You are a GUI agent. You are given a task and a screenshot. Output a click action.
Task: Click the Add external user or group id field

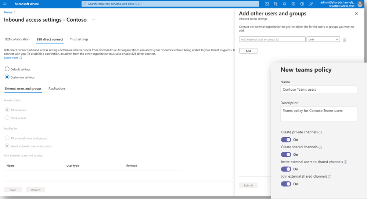click(272, 39)
